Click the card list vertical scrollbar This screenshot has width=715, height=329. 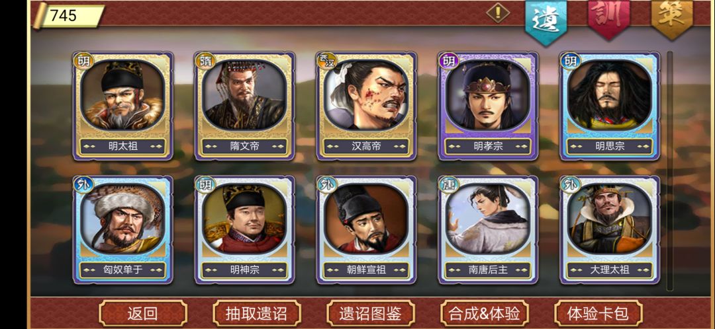669,170
